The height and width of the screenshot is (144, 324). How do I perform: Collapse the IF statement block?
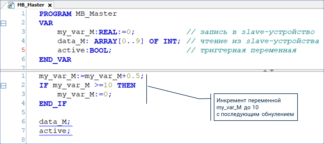pyautogui.click(x=4, y=86)
